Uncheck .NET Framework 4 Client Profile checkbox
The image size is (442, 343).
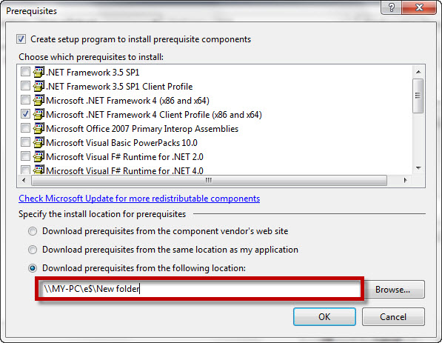[25, 114]
